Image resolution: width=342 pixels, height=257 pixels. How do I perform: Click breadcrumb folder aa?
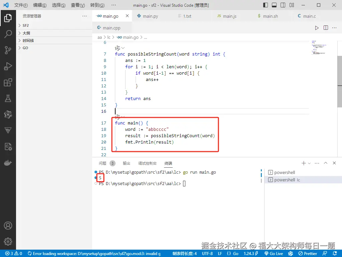click(x=100, y=37)
